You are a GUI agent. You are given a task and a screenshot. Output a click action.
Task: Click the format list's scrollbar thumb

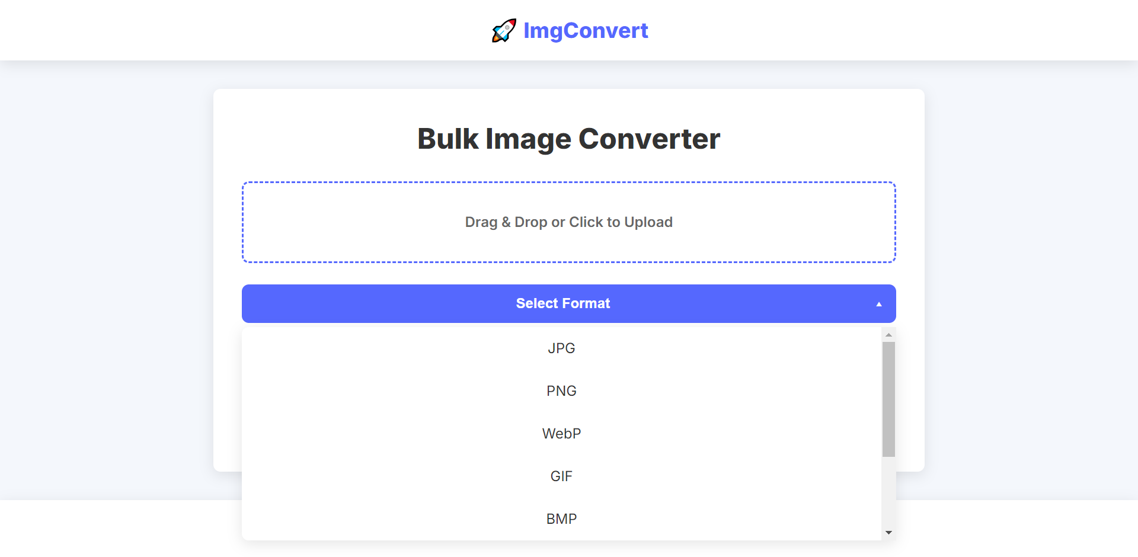click(x=888, y=399)
